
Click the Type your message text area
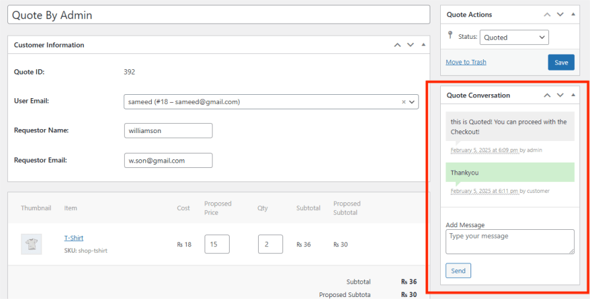point(509,241)
